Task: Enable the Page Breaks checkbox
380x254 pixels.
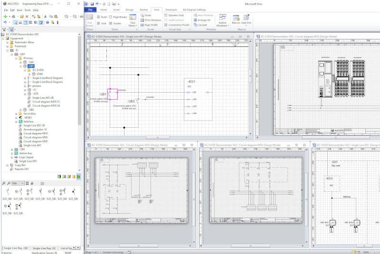Action: (x=111, y=17)
